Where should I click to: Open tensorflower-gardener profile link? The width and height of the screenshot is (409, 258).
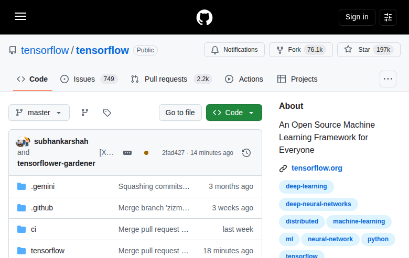(x=56, y=163)
